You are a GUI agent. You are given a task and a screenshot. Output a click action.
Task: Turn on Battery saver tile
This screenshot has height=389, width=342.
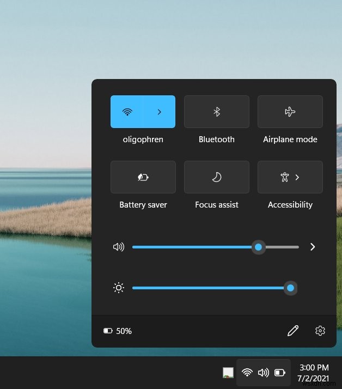pyautogui.click(x=143, y=177)
